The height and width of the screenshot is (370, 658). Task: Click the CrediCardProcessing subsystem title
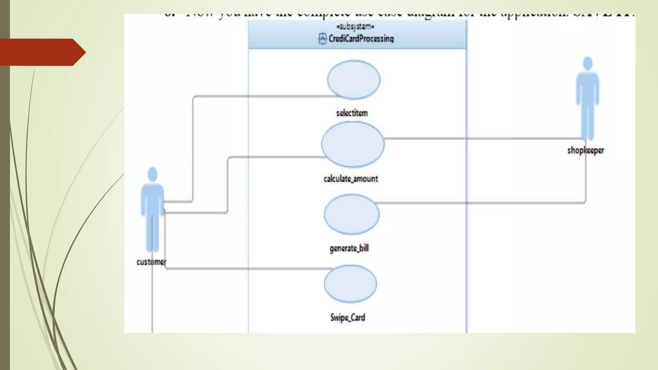(x=361, y=39)
